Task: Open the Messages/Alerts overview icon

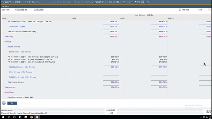Action: point(103,2)
